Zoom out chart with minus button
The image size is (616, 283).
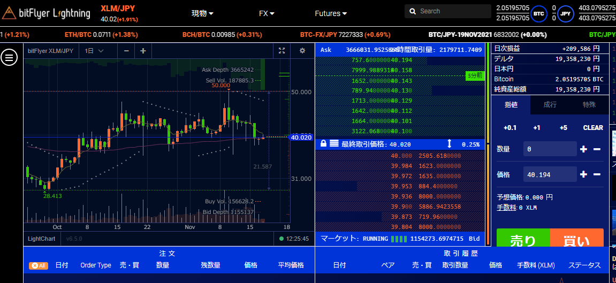tap(126, 51)
